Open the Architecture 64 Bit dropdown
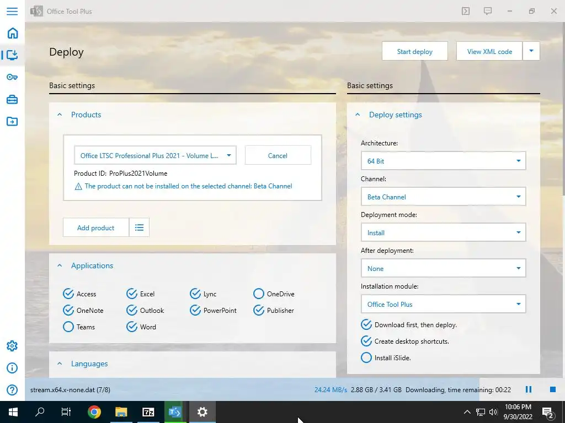The image size is (565, 423). click(443, 161)
